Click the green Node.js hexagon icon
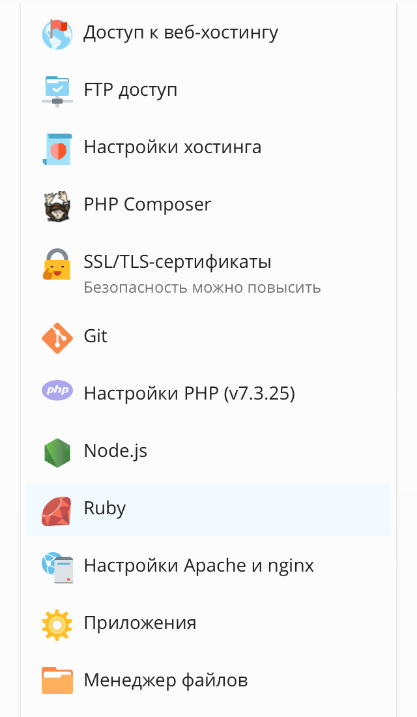 tap(57, 452)
